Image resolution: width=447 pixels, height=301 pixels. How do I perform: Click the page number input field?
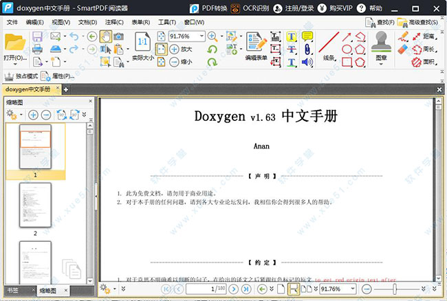[x=206, y=289]
